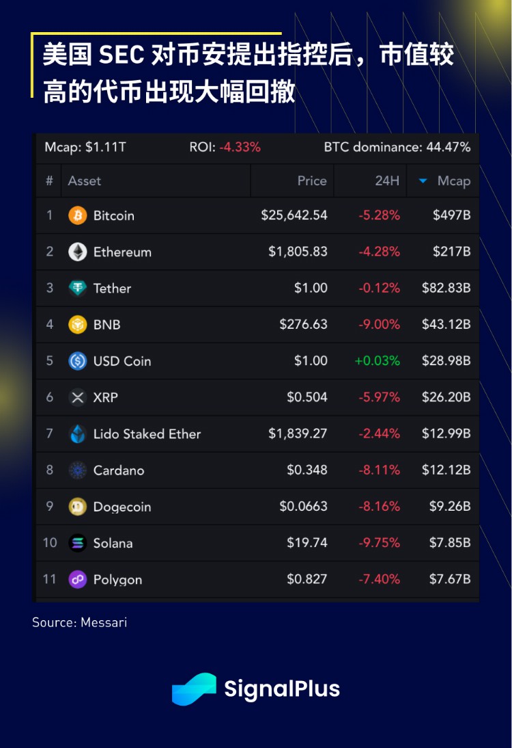Click the Lido Staked Ether icon

coord(78,433)
